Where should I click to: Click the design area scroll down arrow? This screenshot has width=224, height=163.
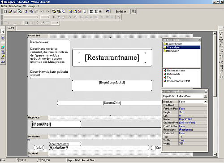(215, 154)
